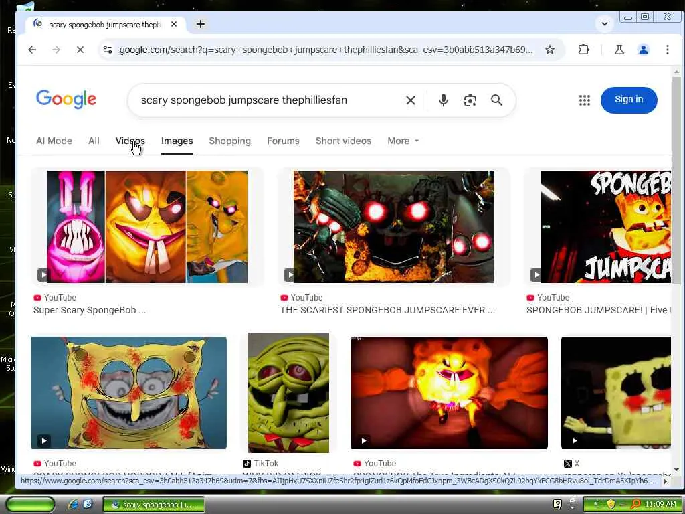Click the security shield tray icon
The image size is (685, 514).
coord(611,505)
